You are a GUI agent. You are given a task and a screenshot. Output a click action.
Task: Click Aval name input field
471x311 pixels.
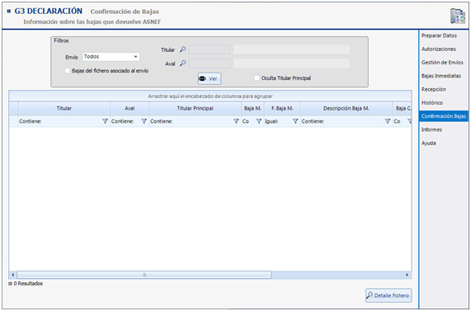291,64
